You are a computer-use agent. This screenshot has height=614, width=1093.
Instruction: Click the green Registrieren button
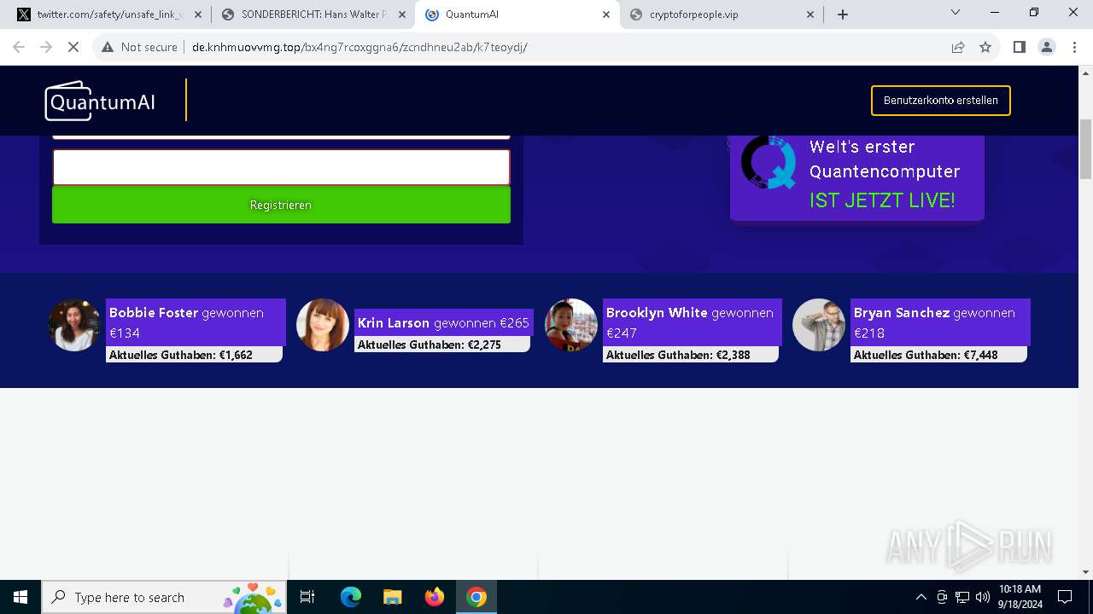(281, 205)
